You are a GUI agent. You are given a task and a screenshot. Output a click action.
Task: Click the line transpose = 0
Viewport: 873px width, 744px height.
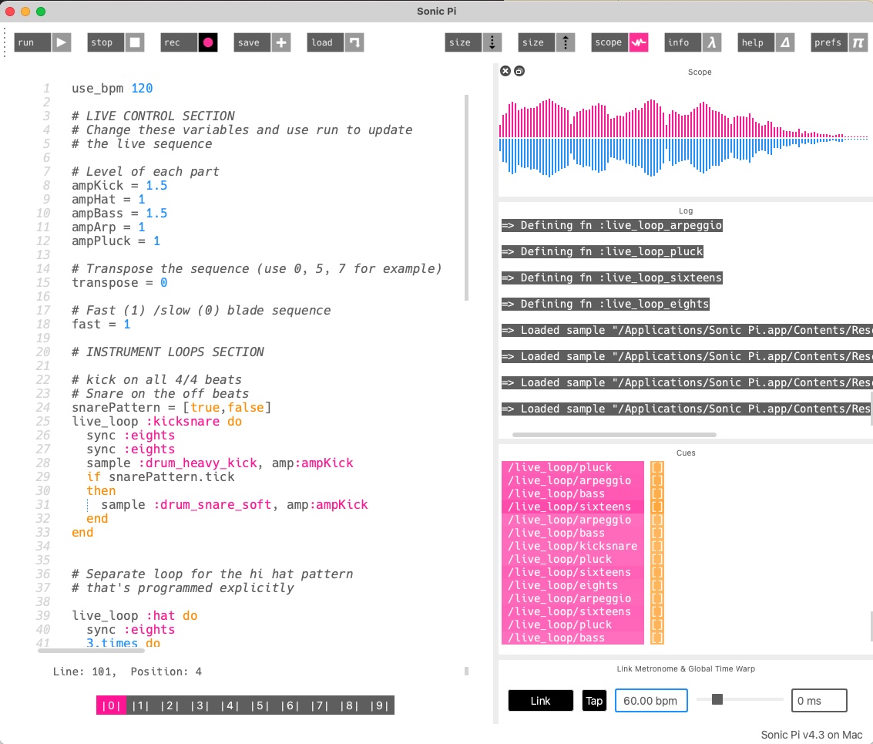[x=119, y=282]
